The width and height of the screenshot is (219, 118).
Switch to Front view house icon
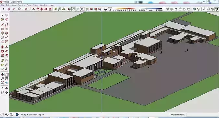point(176,9)
